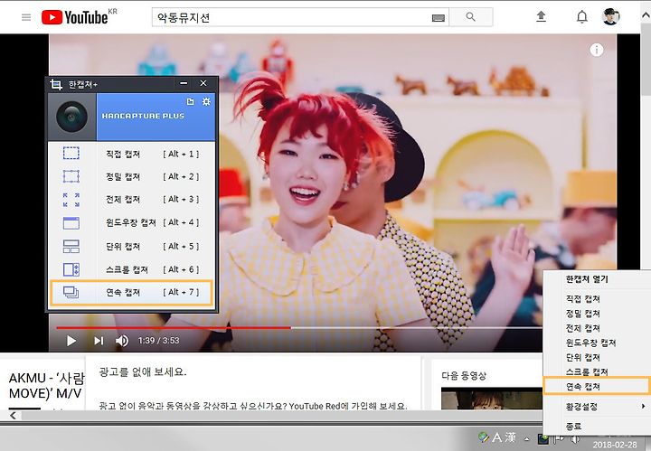The height and width of the screenshot is (451, 651).
Task: Select 스크롤 캡처 [Alt+6] in HanCapture panel
Action: pyautogui.click(x=132, y=269)
